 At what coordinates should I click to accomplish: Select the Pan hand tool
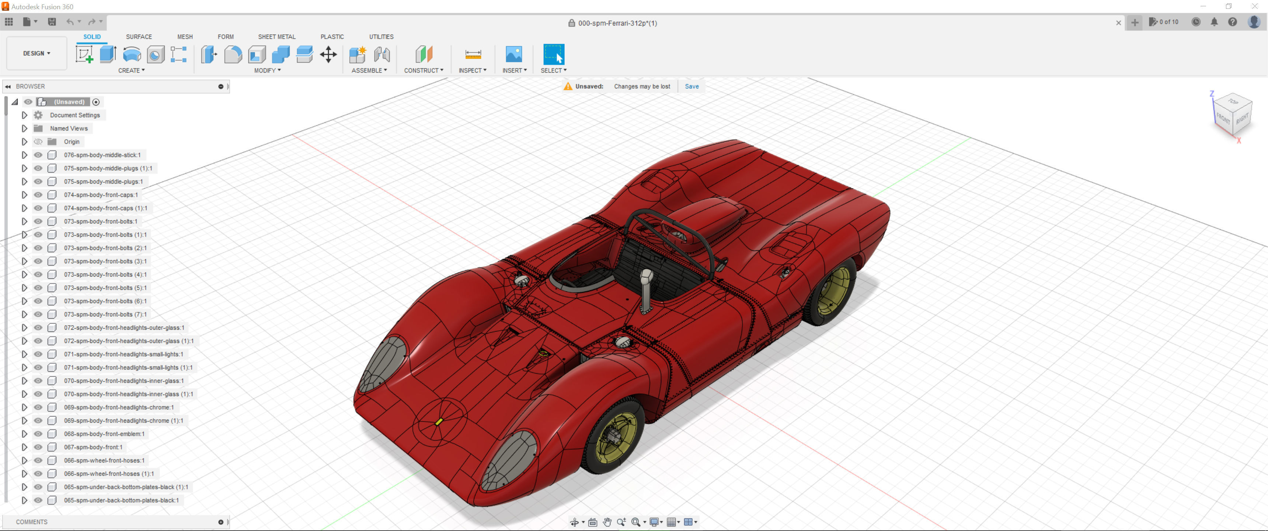pyautogui.click(x=607, y=522)
